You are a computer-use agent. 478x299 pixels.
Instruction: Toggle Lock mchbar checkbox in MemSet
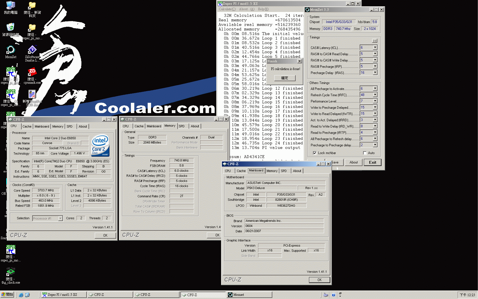pyautogui.click(x=315, y=153)
